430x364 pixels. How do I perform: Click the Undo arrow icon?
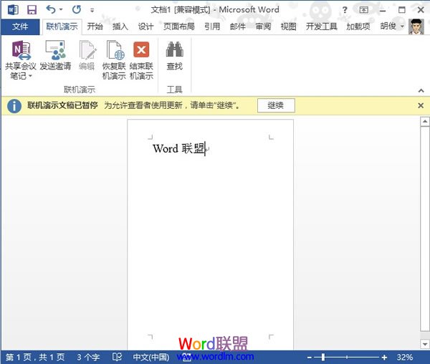point(50,9)
